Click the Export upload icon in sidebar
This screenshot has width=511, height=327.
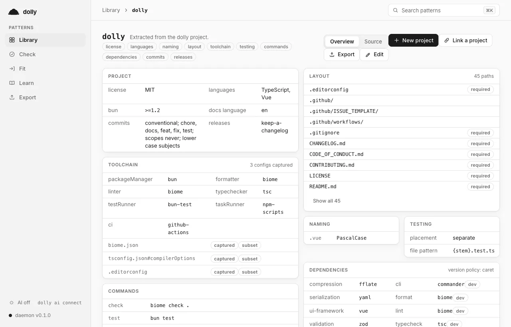(12, 97)
